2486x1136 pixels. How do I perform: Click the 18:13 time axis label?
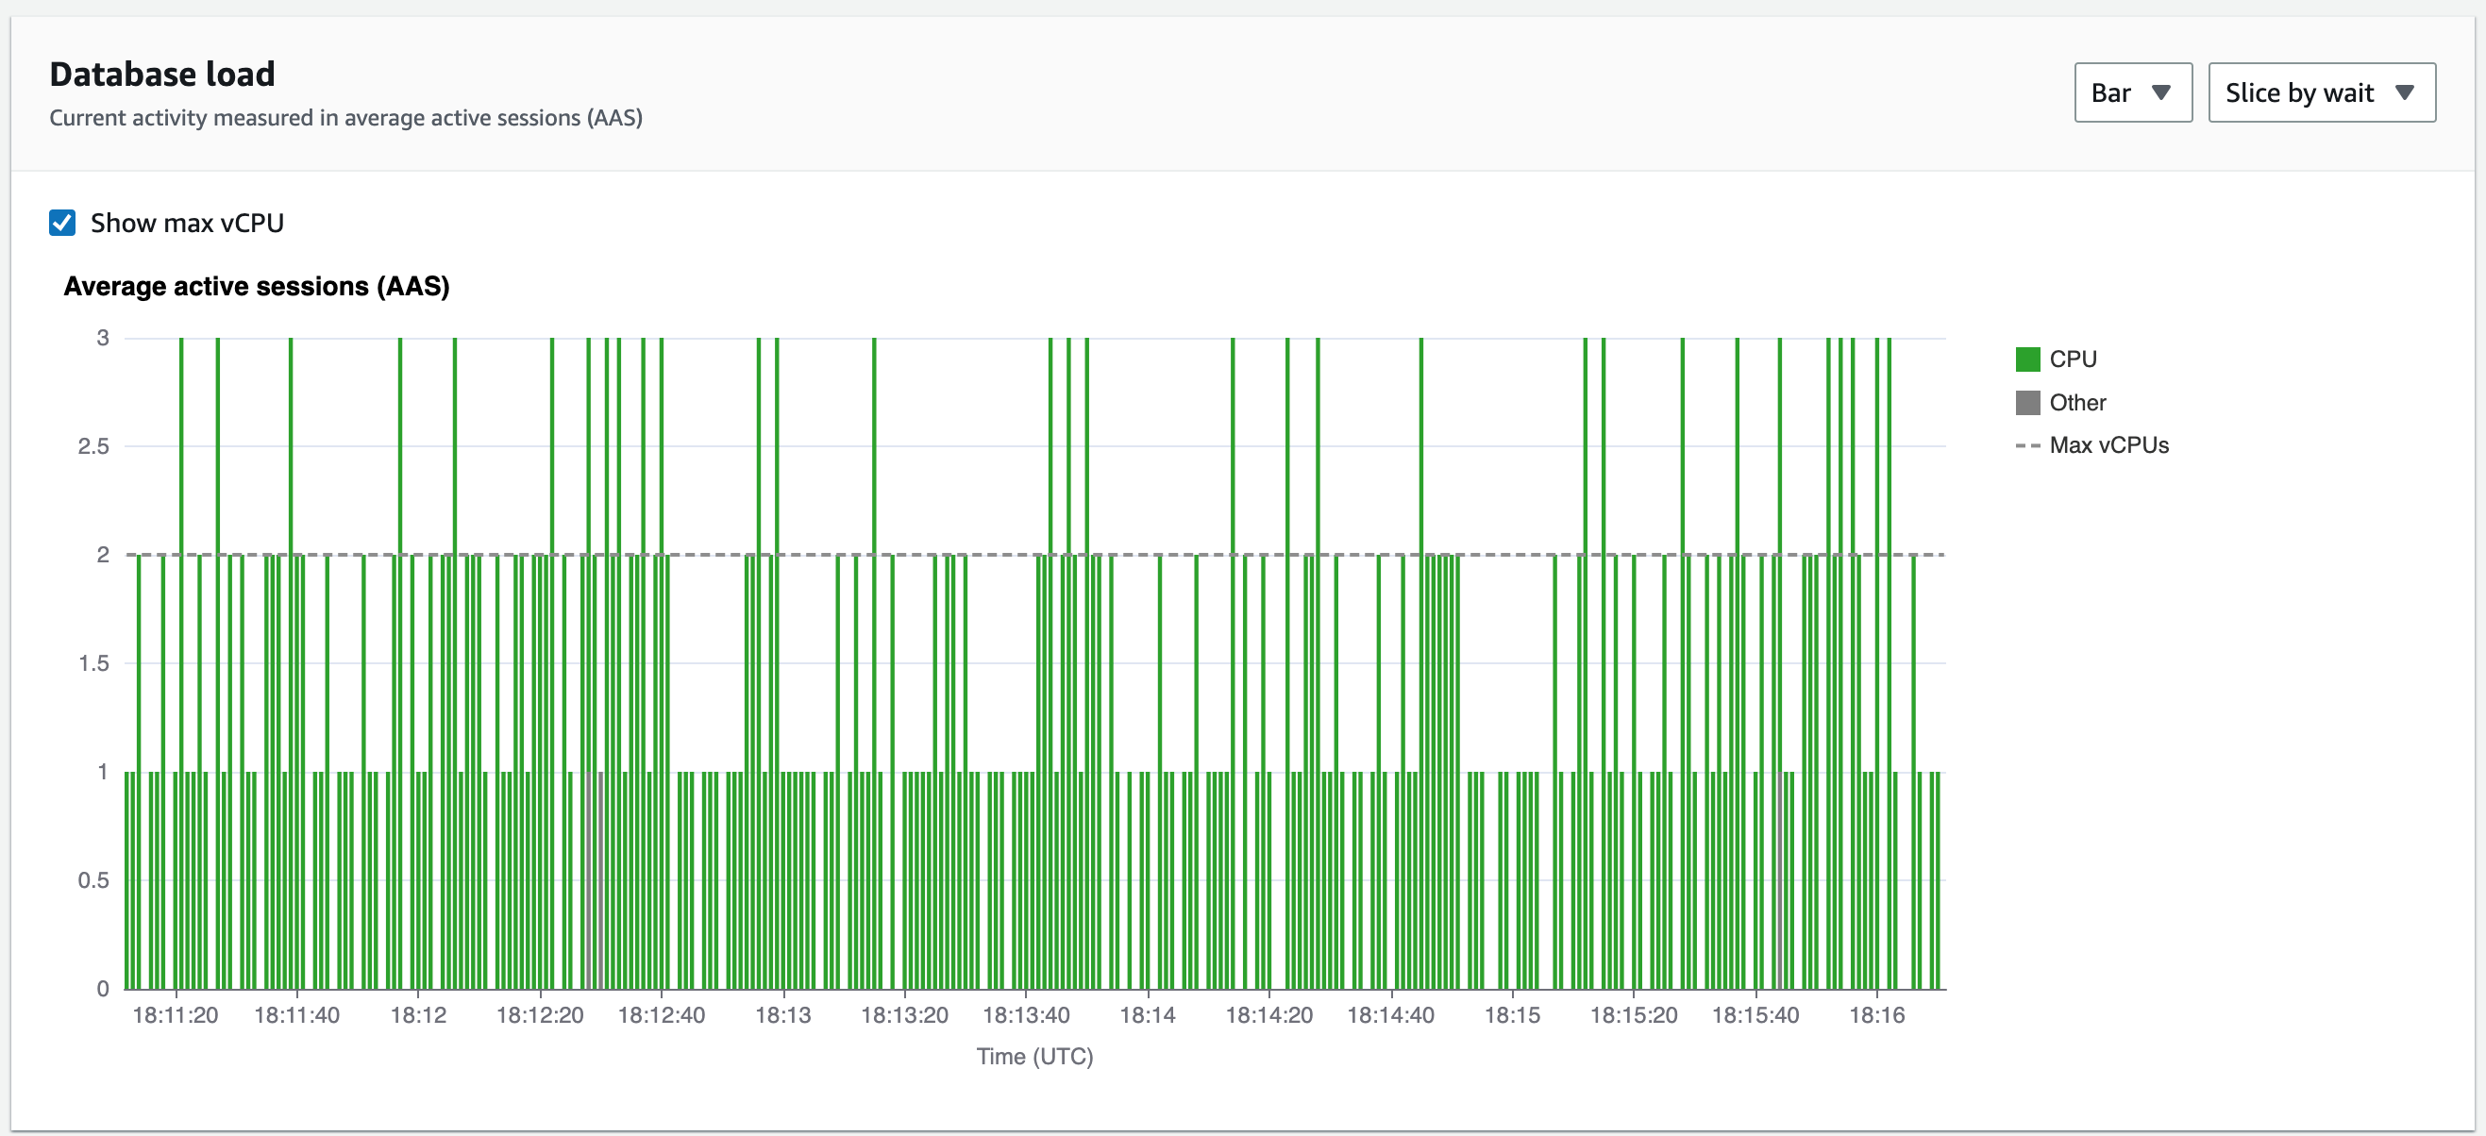click(x=782, y=1014)
